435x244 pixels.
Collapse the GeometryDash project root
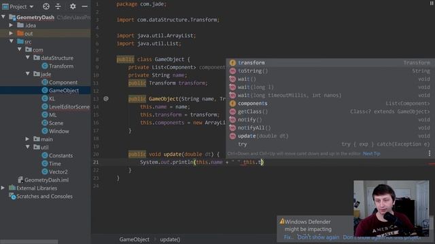(x=3, y=17)
